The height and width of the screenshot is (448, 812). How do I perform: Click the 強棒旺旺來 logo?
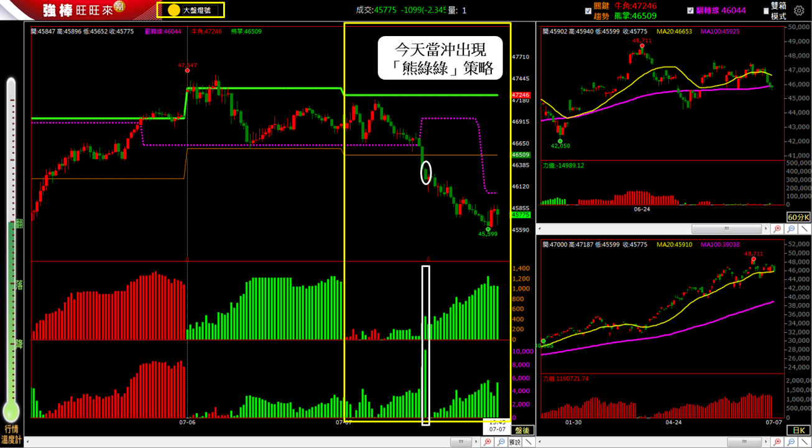pos(83,10)
